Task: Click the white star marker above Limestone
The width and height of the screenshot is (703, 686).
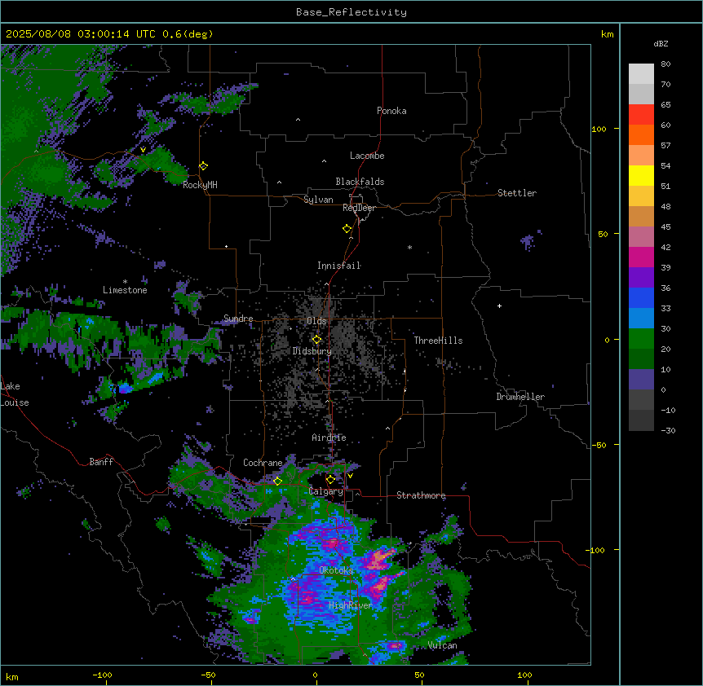Action: tap(125, 282)
